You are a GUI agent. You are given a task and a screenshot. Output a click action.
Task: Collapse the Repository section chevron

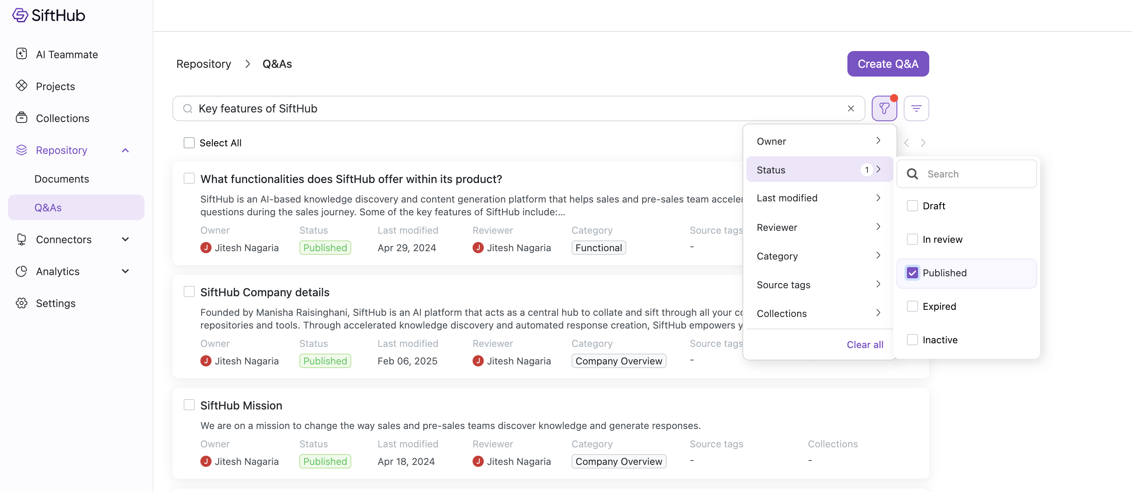pos(125,150)
